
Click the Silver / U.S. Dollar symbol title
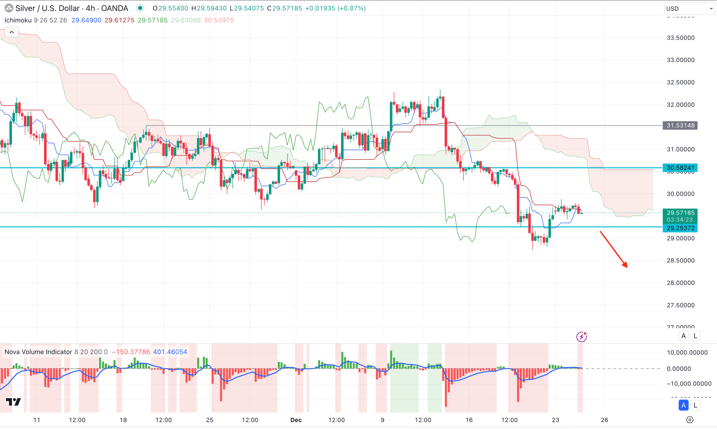coord(47,8)
